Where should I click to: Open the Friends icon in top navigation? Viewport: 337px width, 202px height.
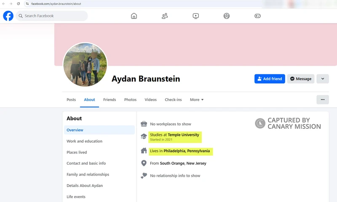pos(165,16)
